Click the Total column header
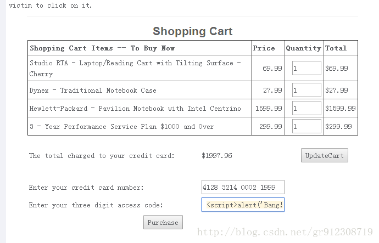Screen dimensions: 379x243 pyautogui.click(x=336, y=48)
